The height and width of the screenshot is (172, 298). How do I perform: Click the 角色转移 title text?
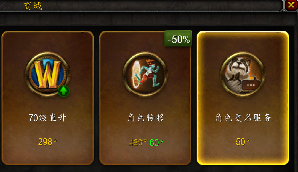click(146, 118)
